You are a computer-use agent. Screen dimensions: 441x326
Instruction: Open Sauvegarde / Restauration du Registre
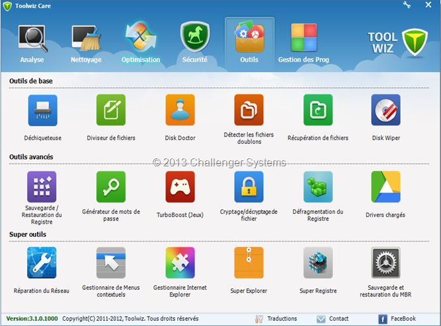click(x=42, y=187)
